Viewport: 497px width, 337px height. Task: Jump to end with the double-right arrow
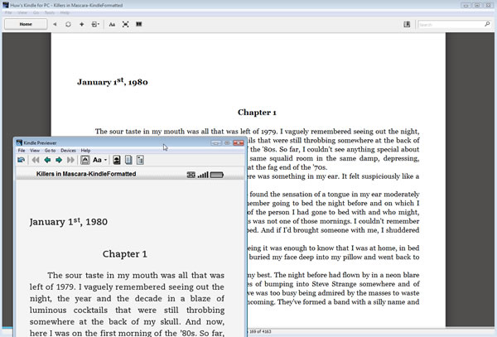(70, 160)
